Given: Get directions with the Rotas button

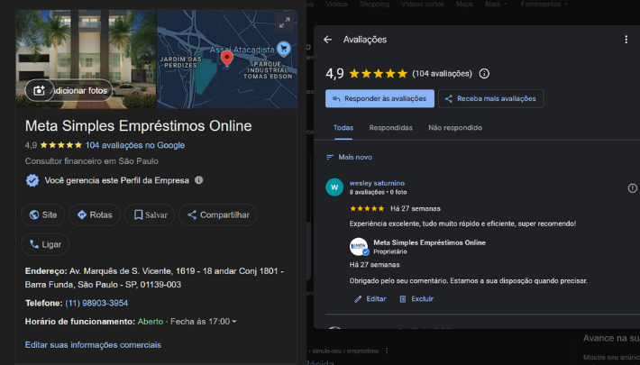Looking at the screenshot, I should coord(95,214).
